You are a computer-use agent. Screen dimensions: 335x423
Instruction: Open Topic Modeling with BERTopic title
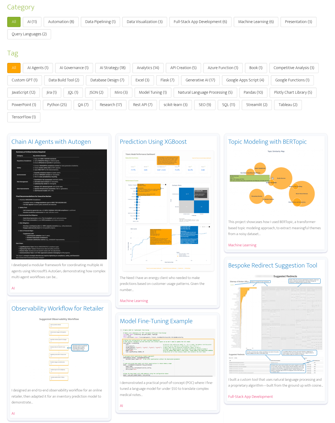[267, 142]
